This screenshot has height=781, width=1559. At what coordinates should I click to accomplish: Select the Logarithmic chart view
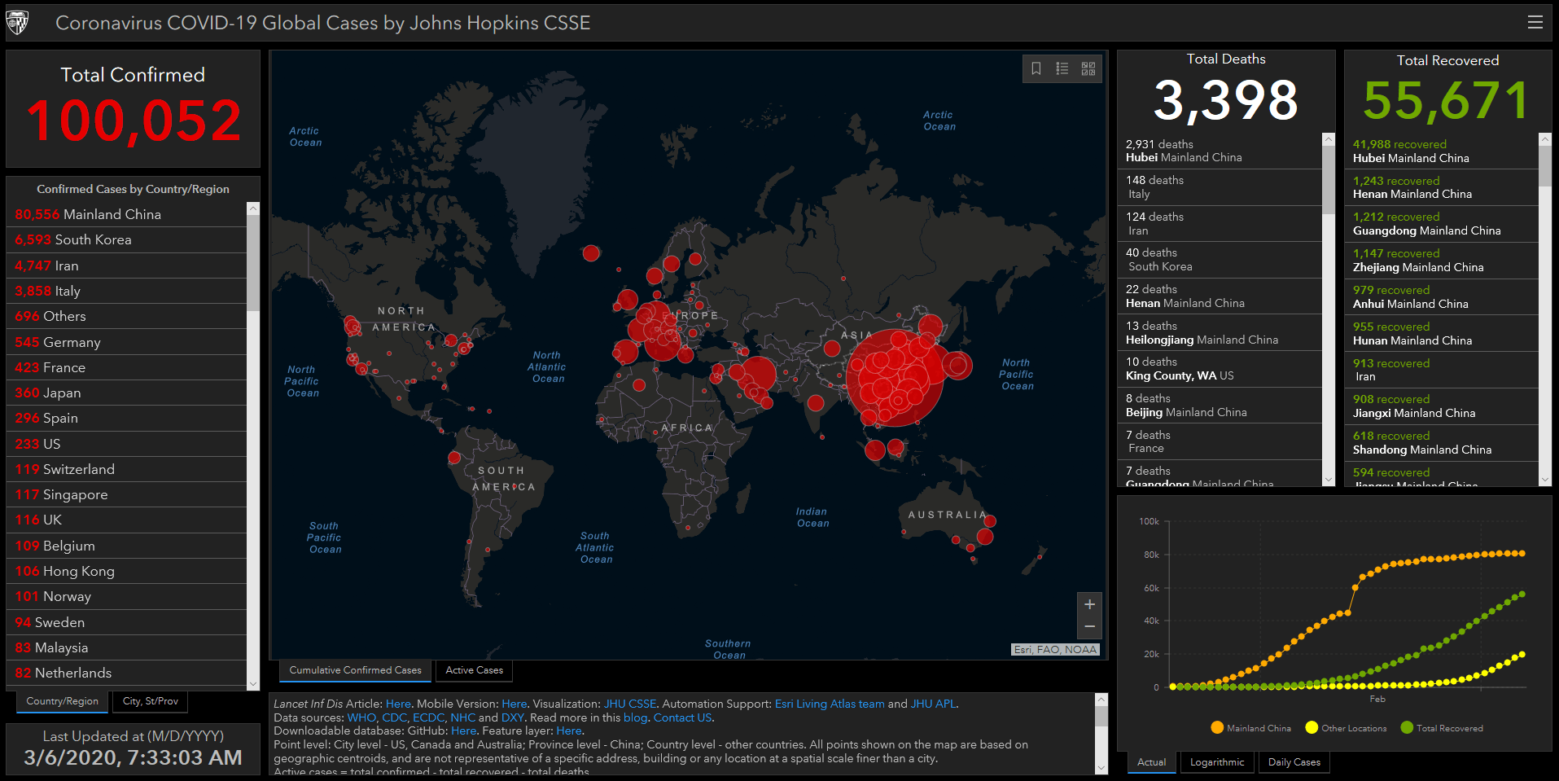[1217, 762]
